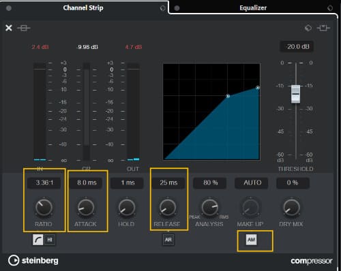Toggle Equalizer bypass dot
The width and height of the screenshot is (341, 271).
point(177,8)
